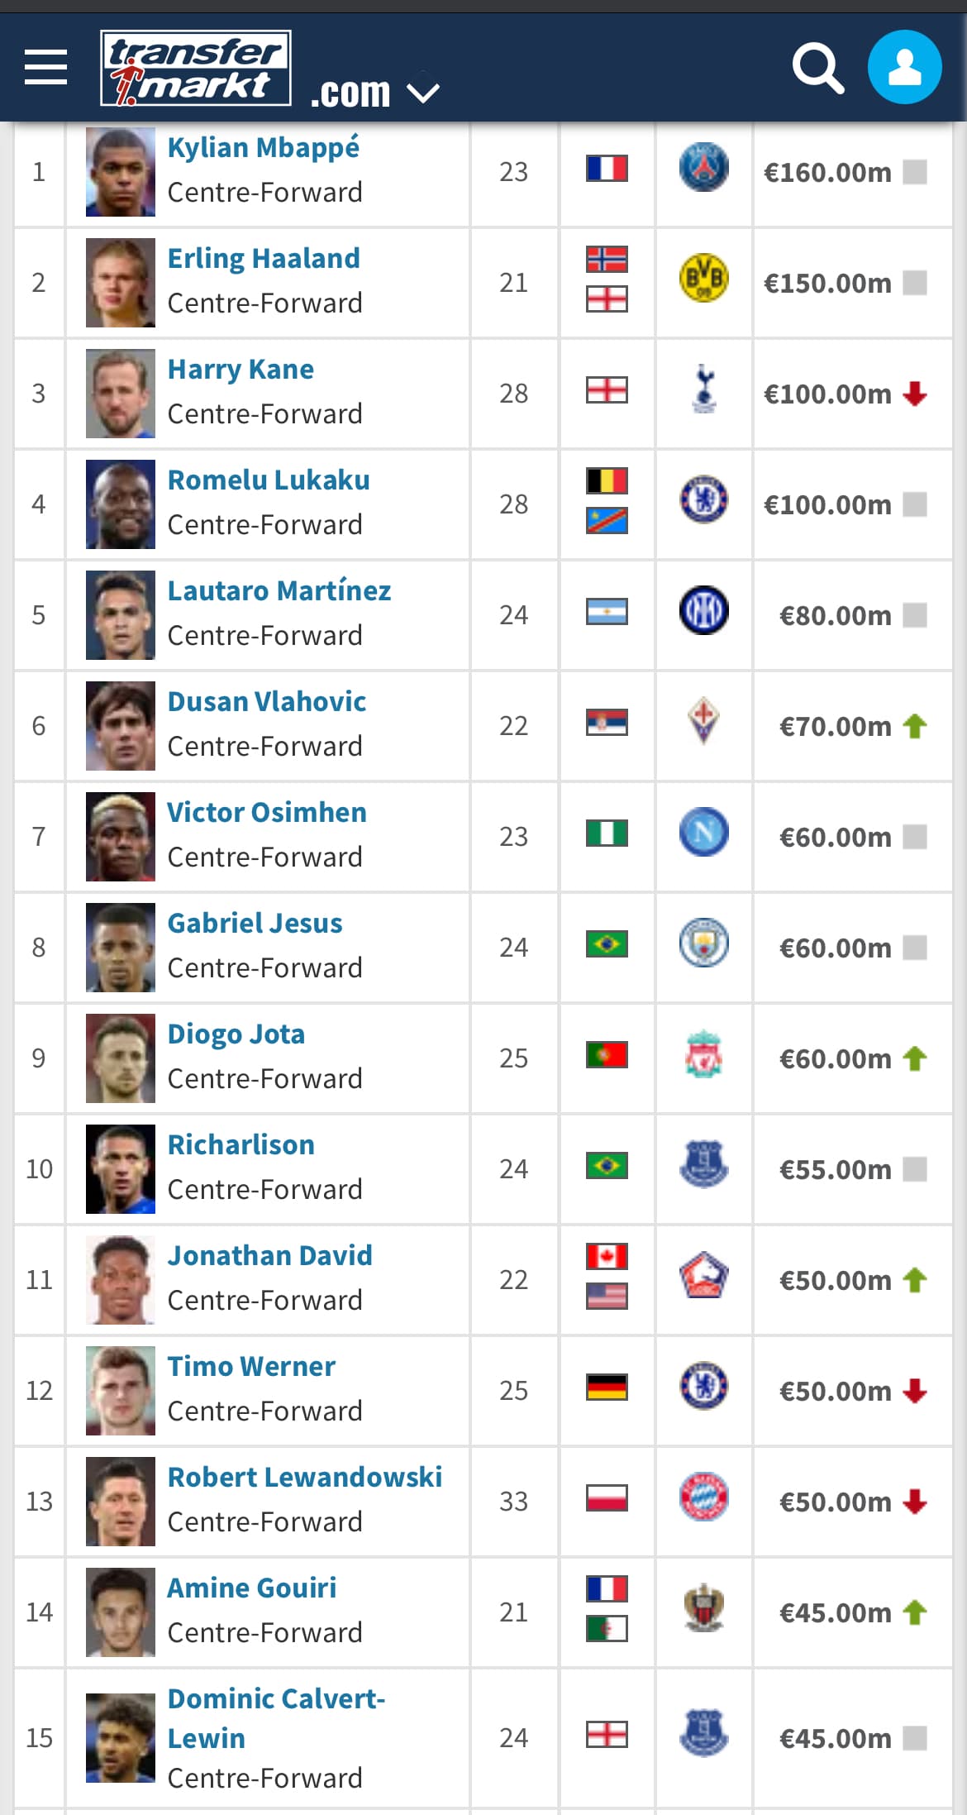Open Dominic Calvert-Lewin profile link

click(x=276, y=1718)
